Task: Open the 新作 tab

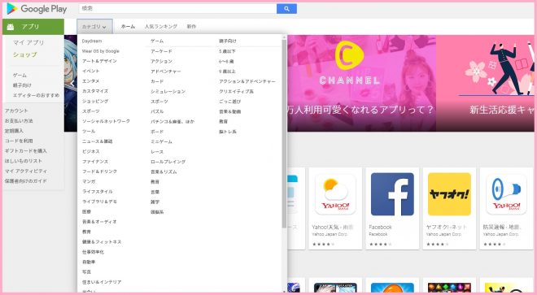Action: click(191, 26)
